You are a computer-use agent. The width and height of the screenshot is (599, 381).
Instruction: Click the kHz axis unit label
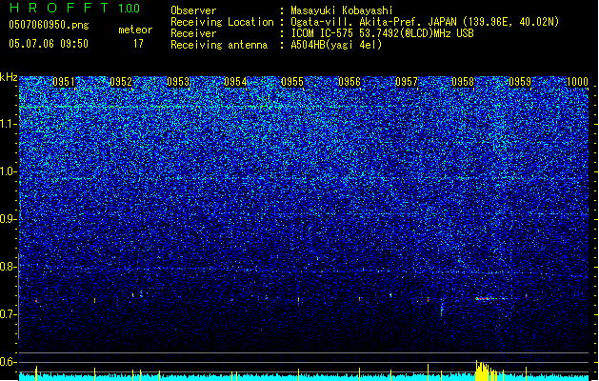point(9,77)
